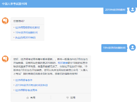Click the 中国人事考试图书网 header title

[15, 4]
